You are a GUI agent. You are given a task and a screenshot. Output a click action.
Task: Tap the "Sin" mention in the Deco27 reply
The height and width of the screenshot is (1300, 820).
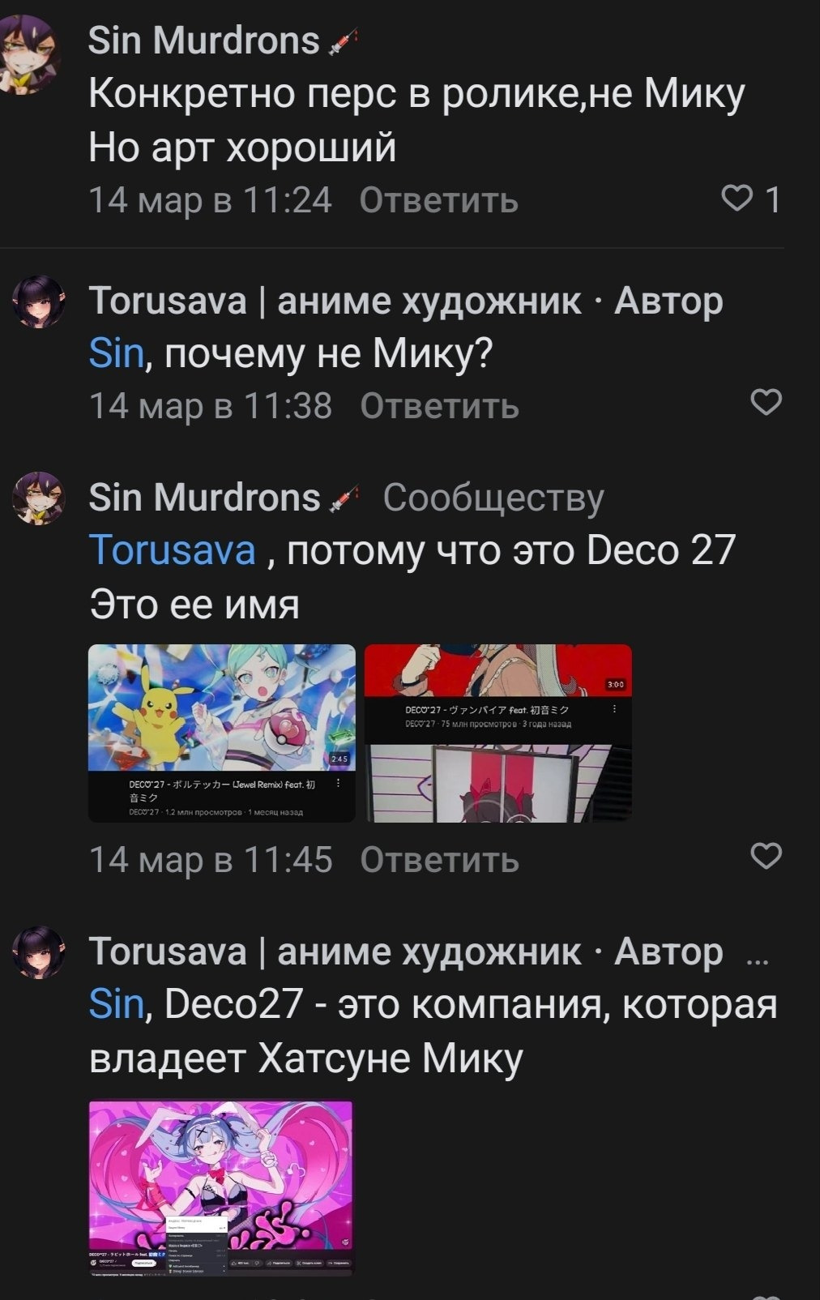point(116,1003)
